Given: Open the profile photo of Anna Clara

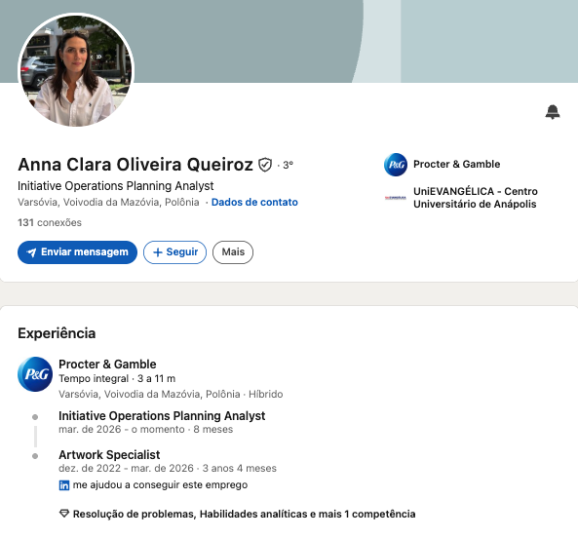Looking at the screenshot, I should click(x=76, y=70).
